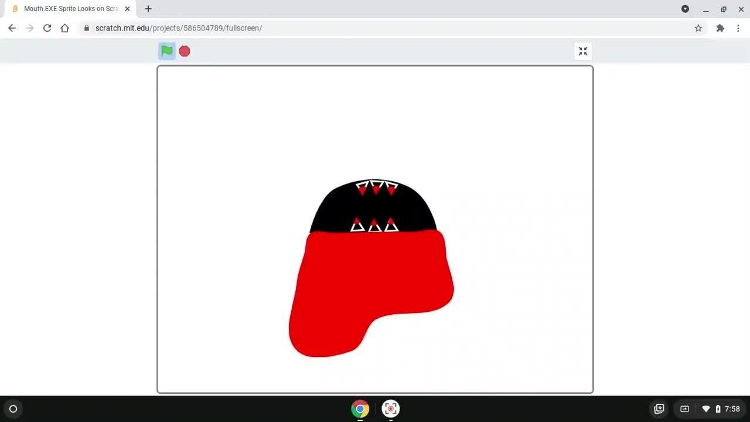Check the battery icon in system tray

point(718,409)
